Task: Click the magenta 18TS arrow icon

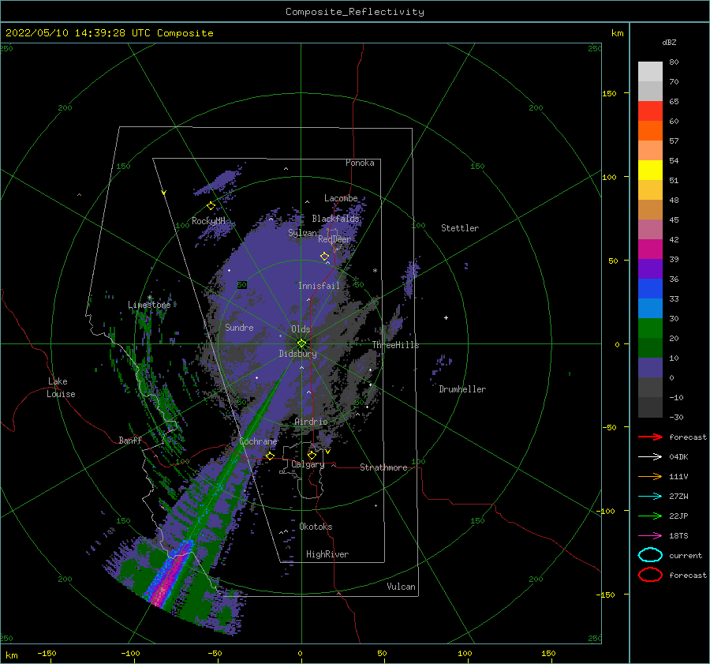Action: pyautogui.click(x=650, y=536)
